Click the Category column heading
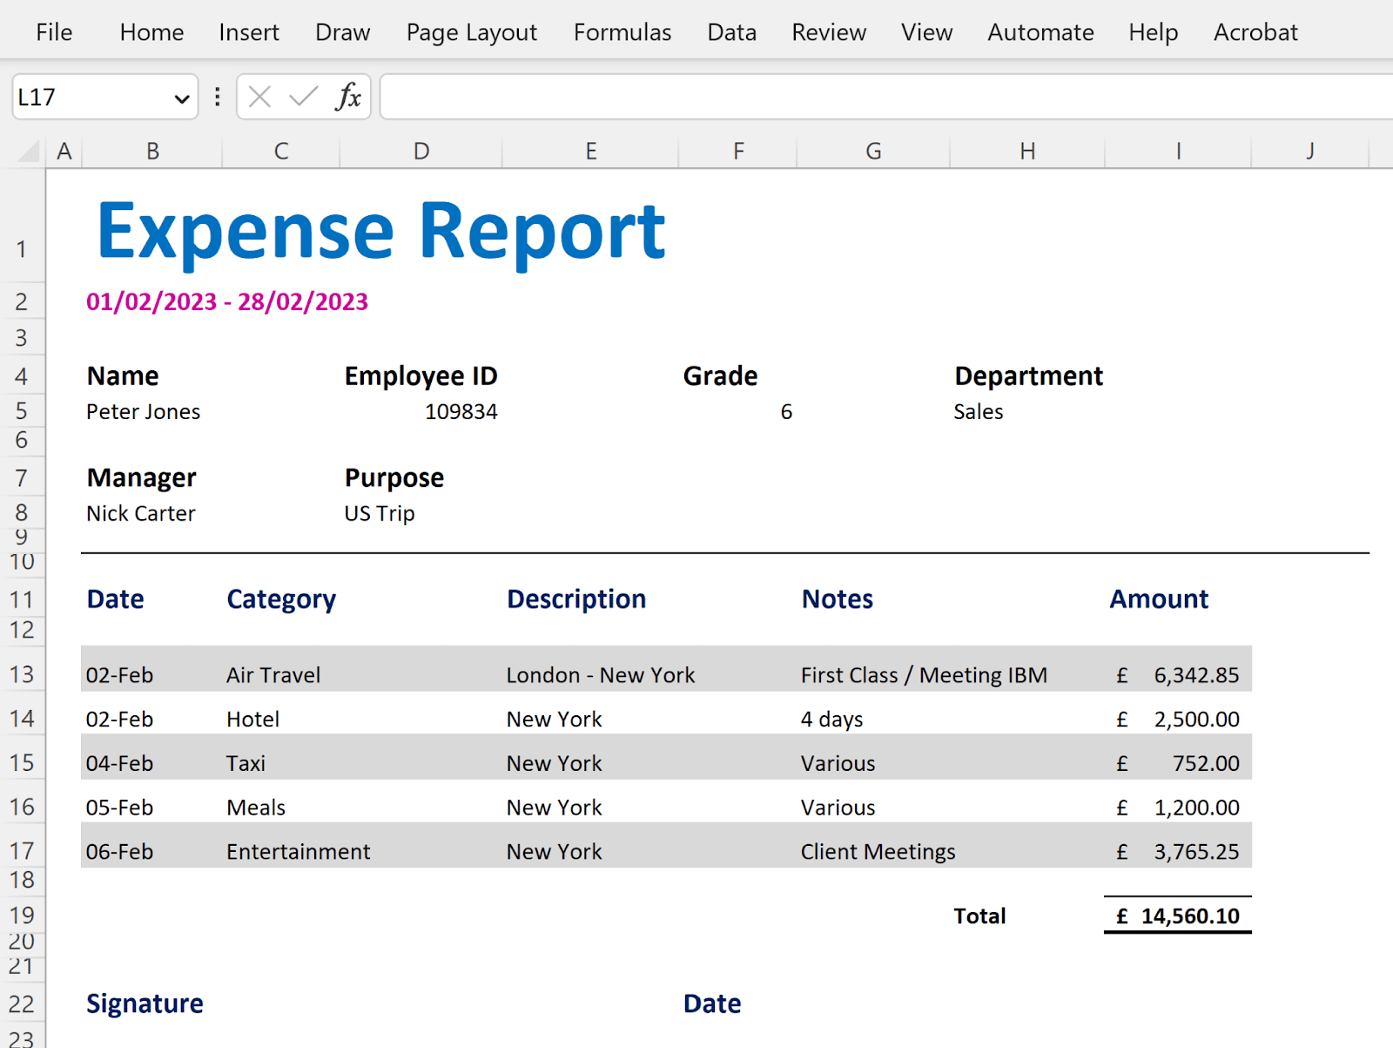 click(x=281, y=599)
